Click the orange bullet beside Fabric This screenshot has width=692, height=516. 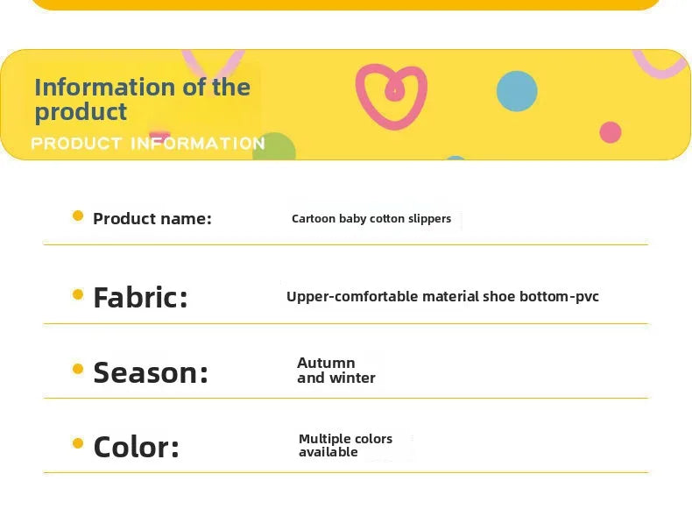tap(78, 294)
